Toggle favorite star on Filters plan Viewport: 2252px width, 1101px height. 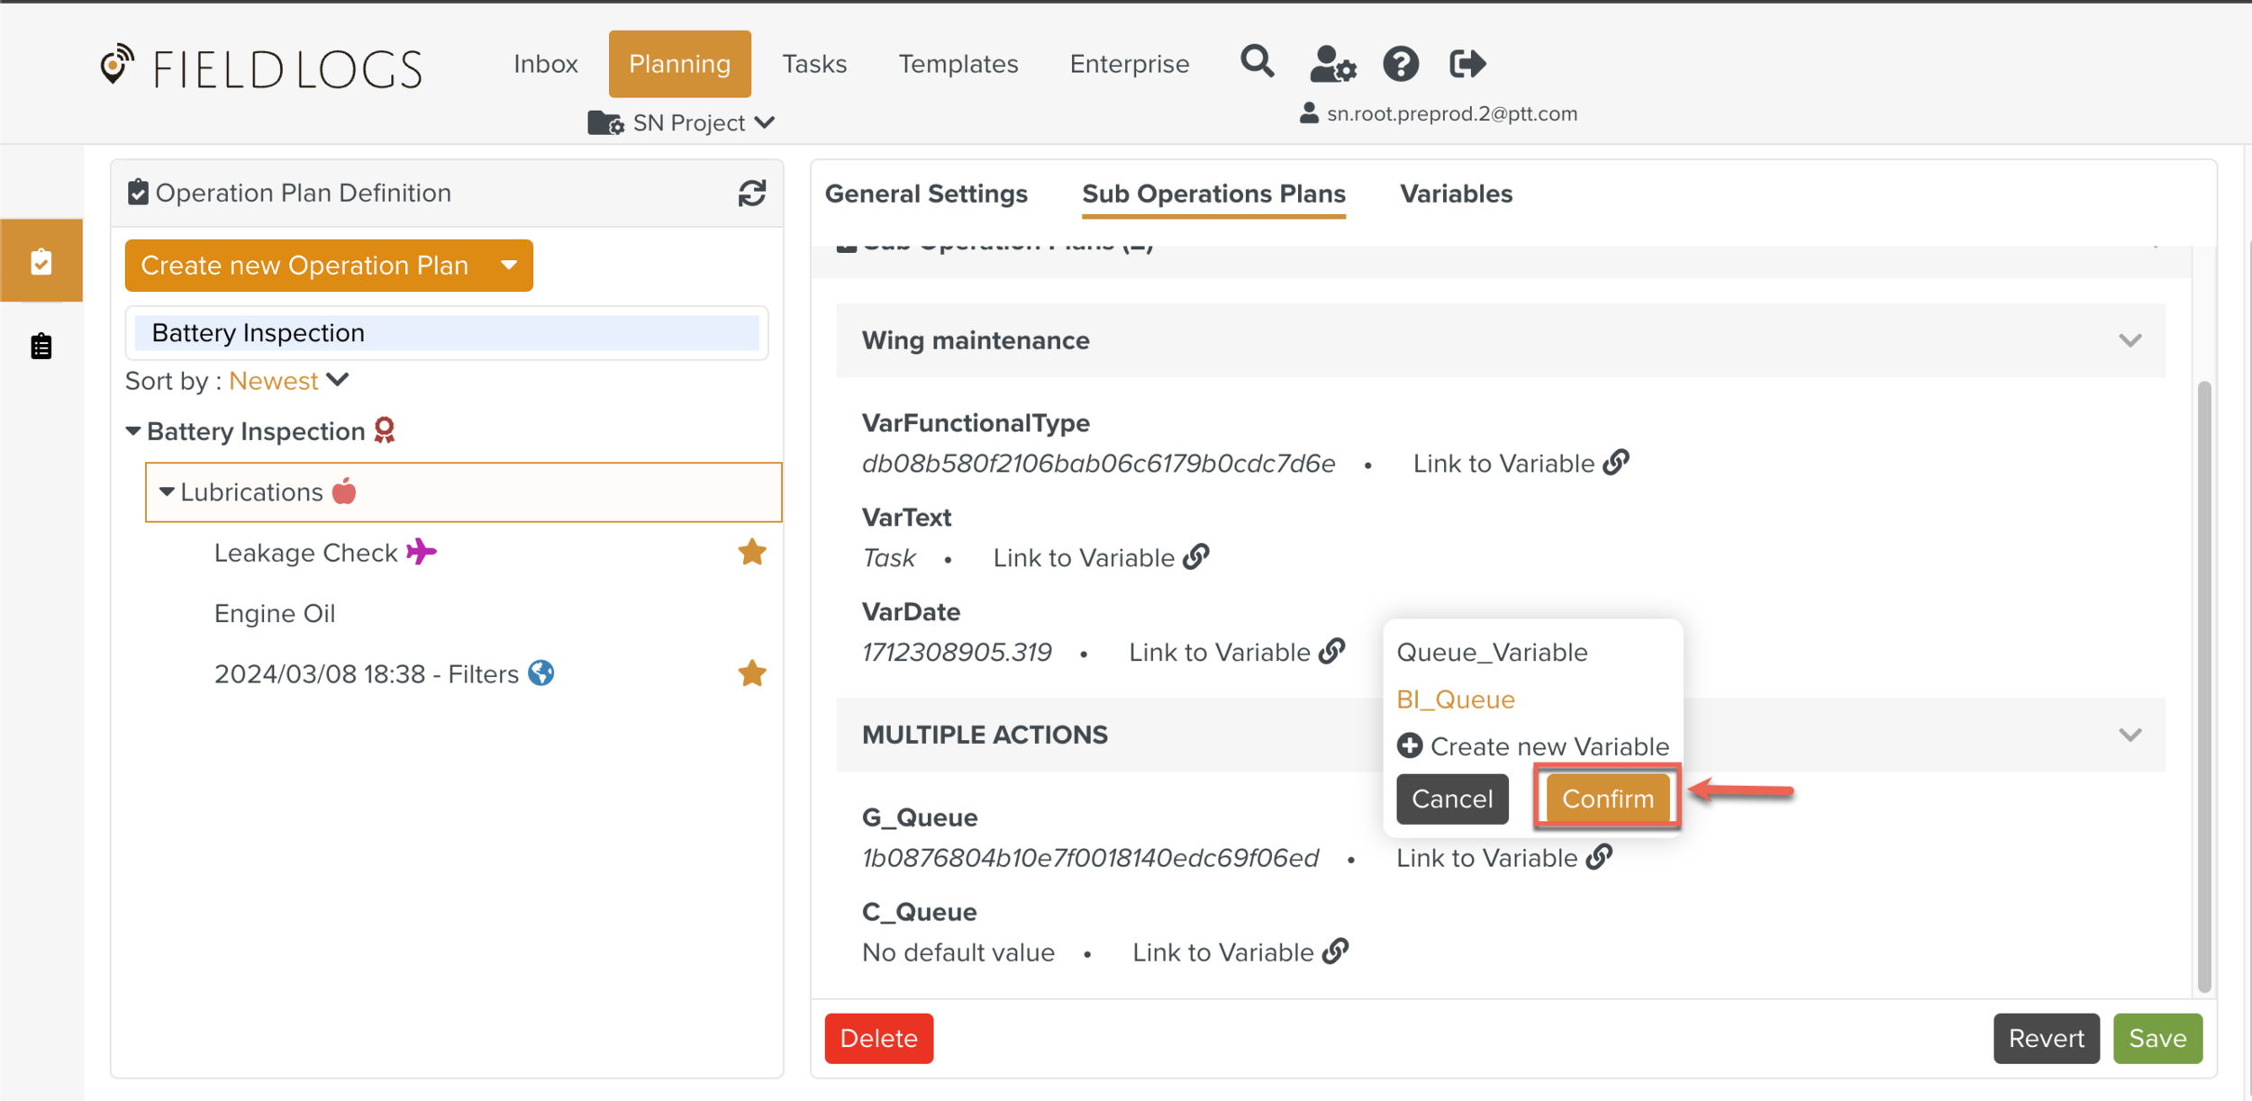click(x=752, y=673)
